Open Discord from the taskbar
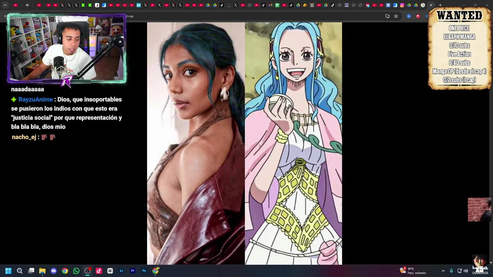The height and width of the screenshot is (277, 493). pyautogui.click(x=54, y=271)
